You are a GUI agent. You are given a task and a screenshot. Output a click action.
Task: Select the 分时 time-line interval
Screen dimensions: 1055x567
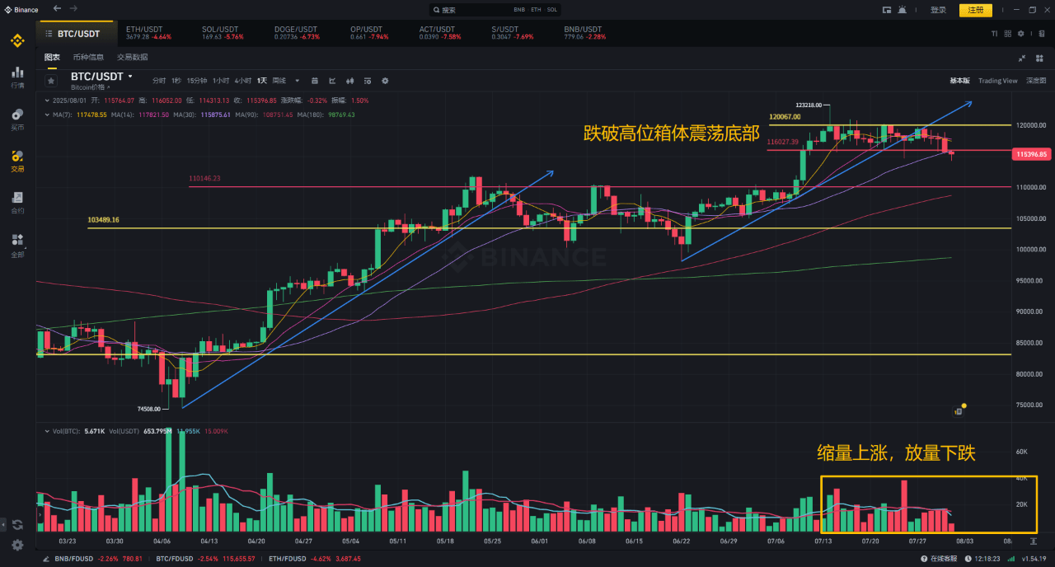(159, 81)
